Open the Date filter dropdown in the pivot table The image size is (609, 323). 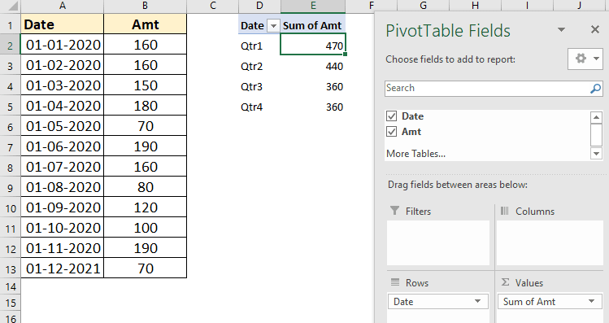[273, 26]
